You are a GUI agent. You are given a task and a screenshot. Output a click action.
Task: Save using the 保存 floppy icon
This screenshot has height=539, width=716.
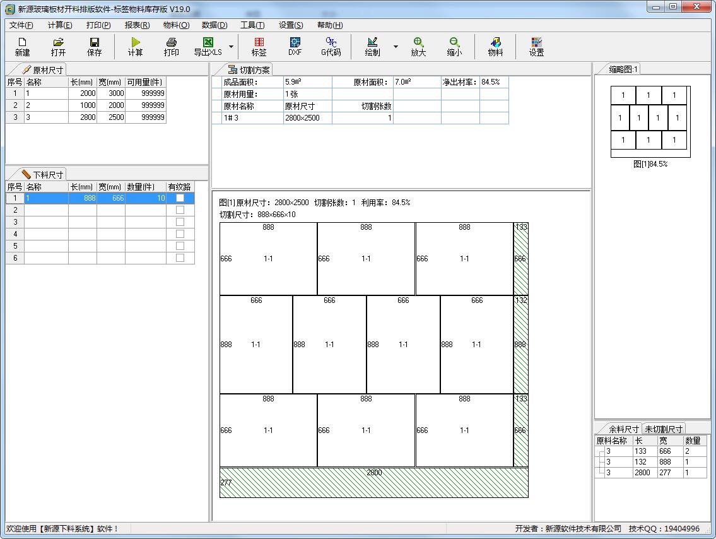[x=95, y=47]
